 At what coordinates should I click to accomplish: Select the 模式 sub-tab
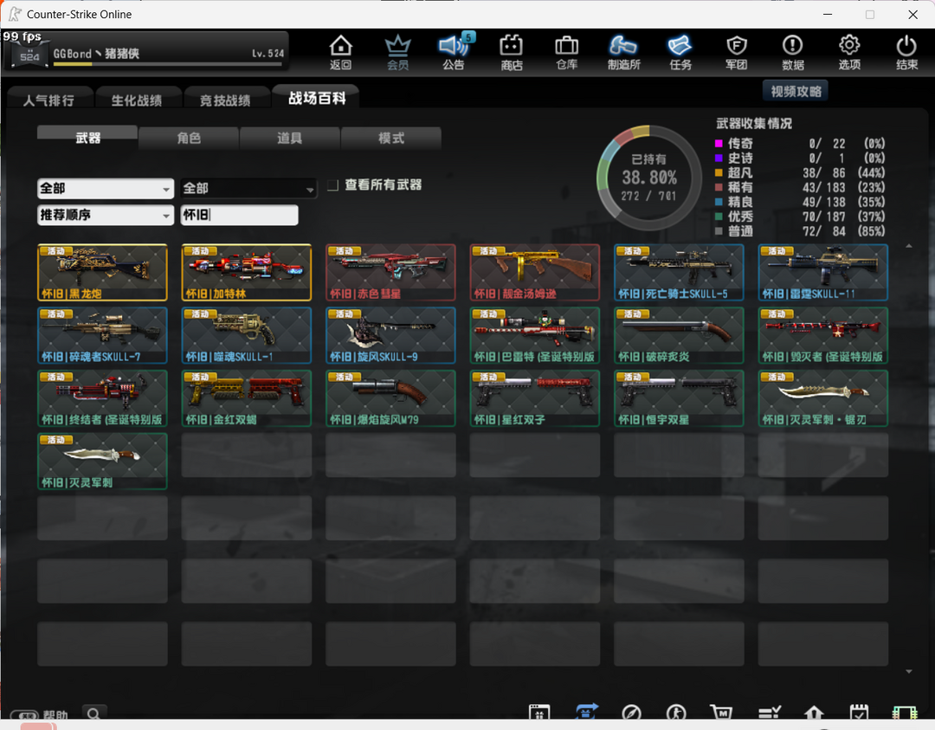tap(391, 138)
